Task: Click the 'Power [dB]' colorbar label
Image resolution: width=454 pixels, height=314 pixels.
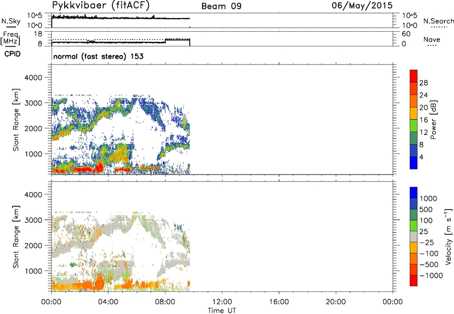Action: (x=433, y=120)
